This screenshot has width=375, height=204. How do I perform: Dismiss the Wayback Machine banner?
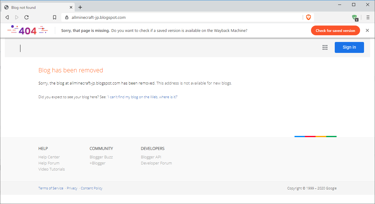[367, 30]
